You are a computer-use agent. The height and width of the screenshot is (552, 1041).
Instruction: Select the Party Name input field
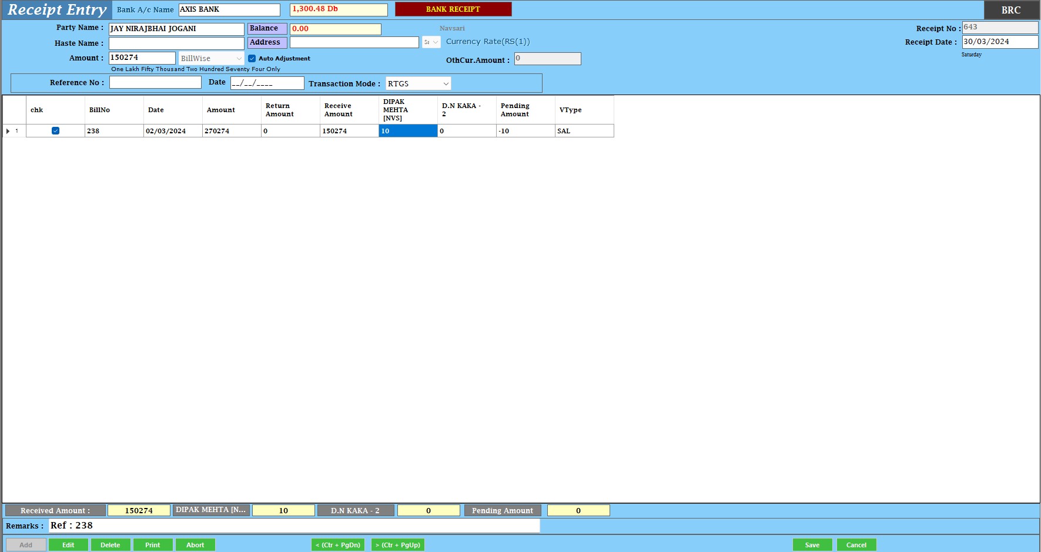pos(176,29)
